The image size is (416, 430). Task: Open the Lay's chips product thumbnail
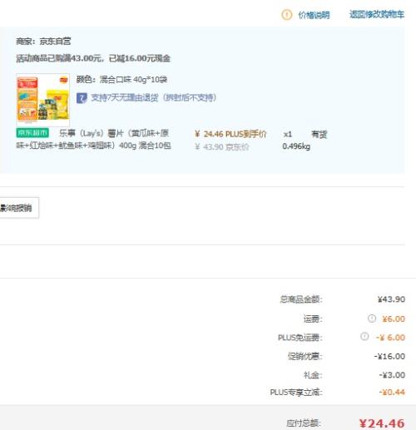(x=43, y=100)
